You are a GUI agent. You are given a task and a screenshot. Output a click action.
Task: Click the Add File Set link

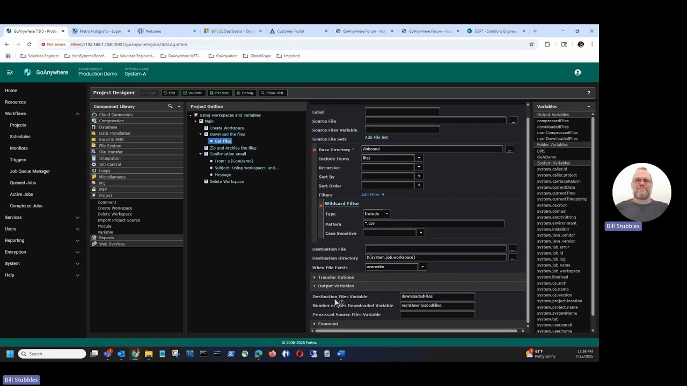point(376,137)
